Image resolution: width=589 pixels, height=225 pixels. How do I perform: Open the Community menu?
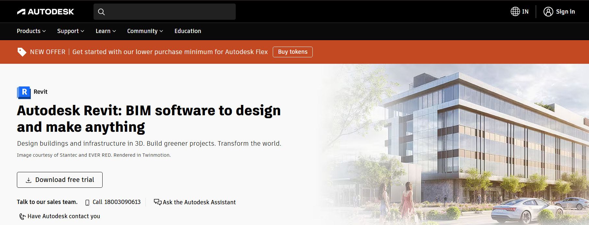142,31
